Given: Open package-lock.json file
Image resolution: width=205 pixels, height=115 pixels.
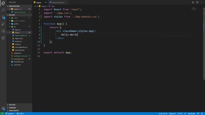Looking at the screenshot, I should pyautogui.click(x=19, y=56).
